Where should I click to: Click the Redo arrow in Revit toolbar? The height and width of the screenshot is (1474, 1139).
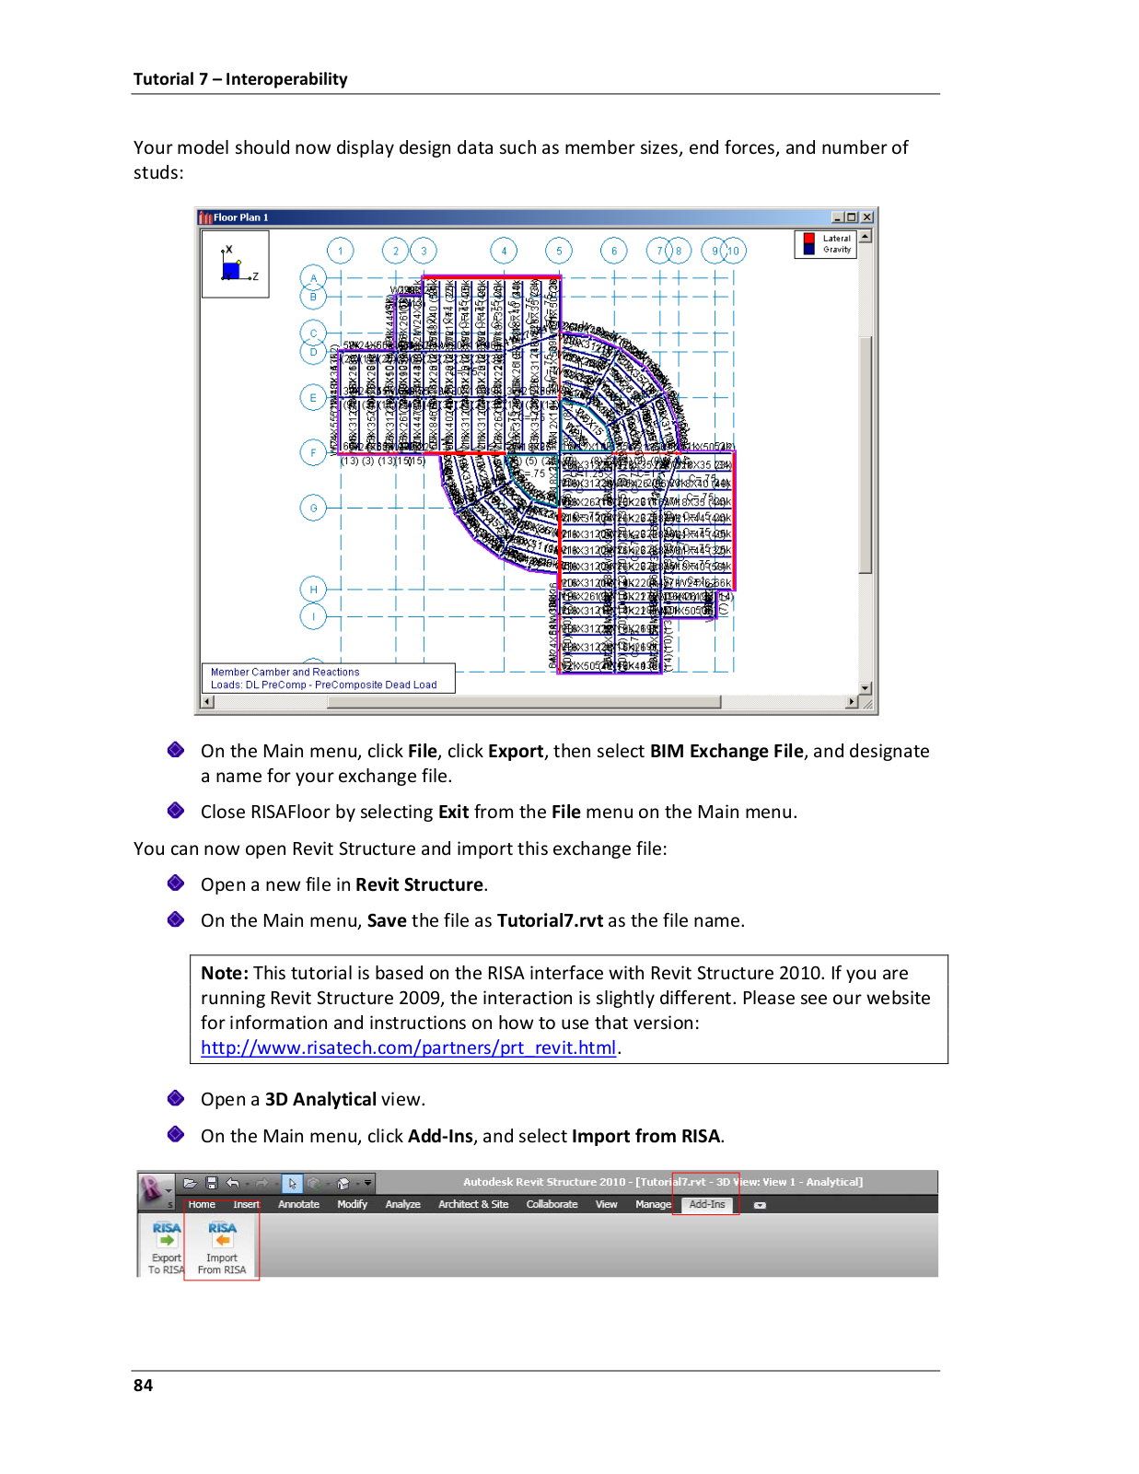[262, 1183]
